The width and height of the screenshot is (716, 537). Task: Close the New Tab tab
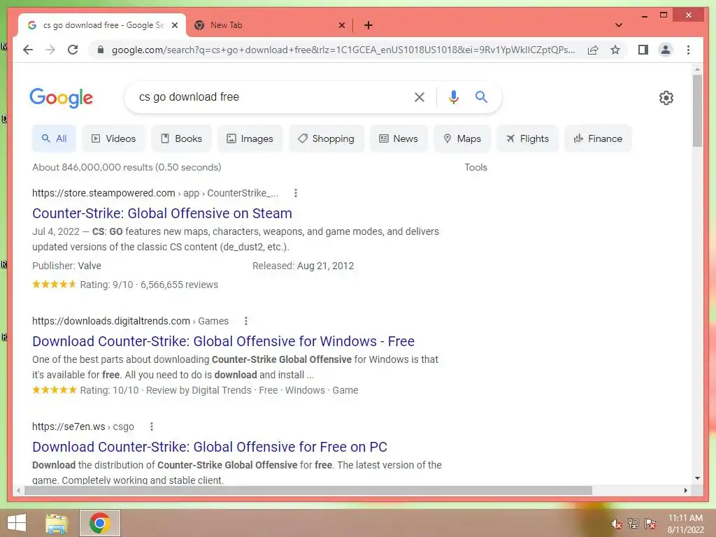[341, 25]
